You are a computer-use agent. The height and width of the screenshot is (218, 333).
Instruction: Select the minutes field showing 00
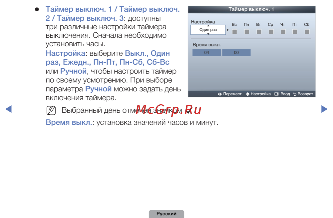point(236,53)
